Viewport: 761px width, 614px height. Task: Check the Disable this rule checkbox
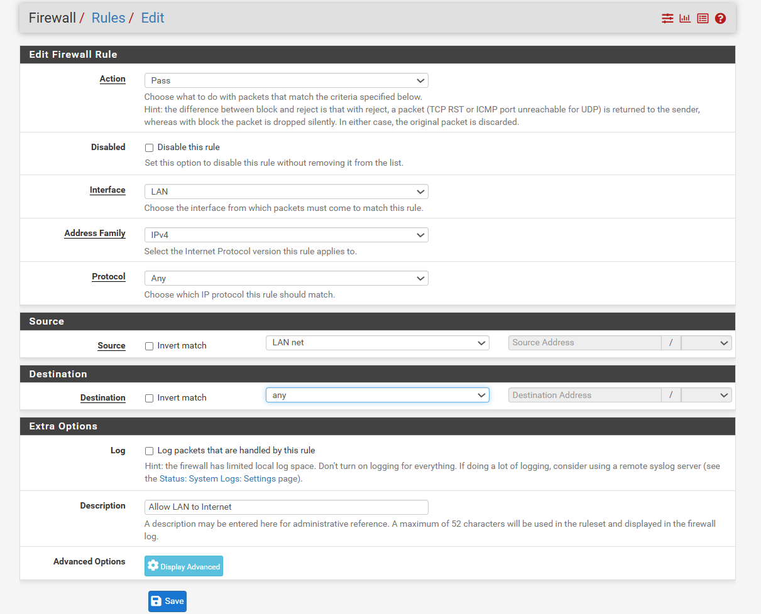[x=150, y=148]
